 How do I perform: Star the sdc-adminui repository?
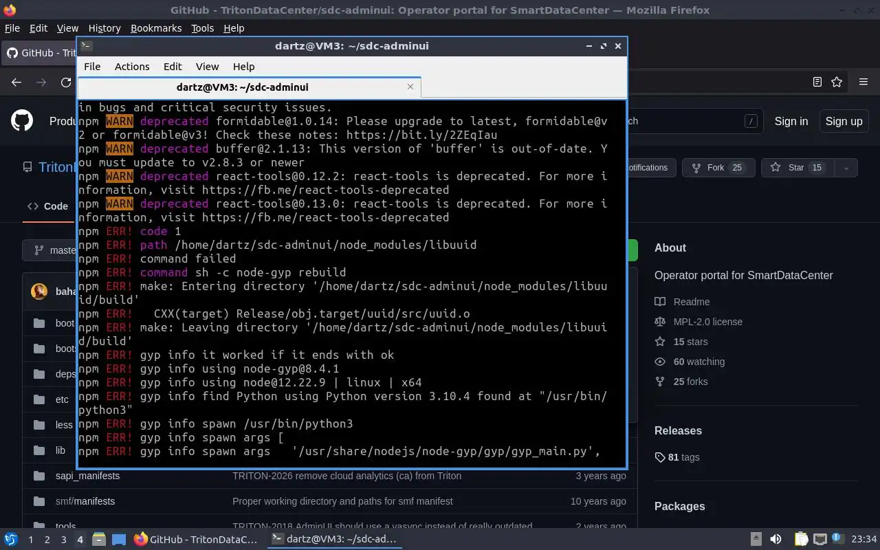(797, 168)
